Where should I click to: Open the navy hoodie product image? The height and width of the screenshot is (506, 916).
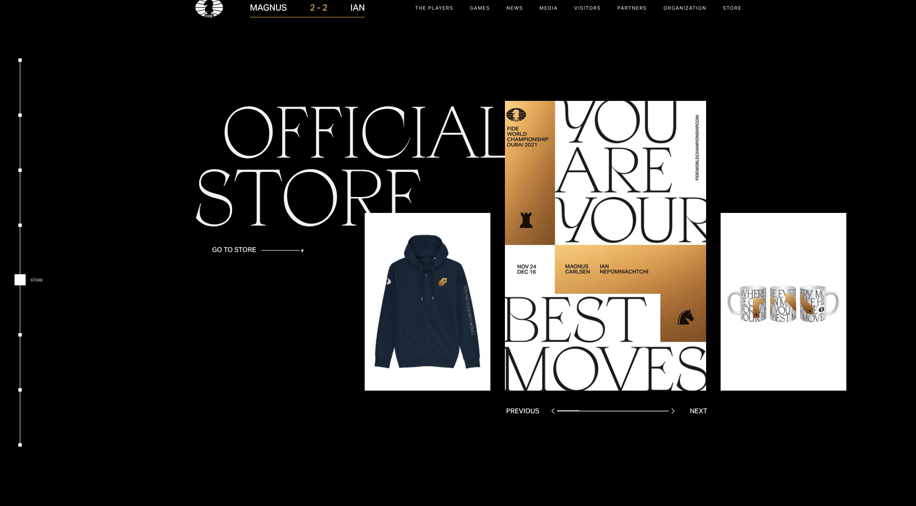click(x=427, y=302)
